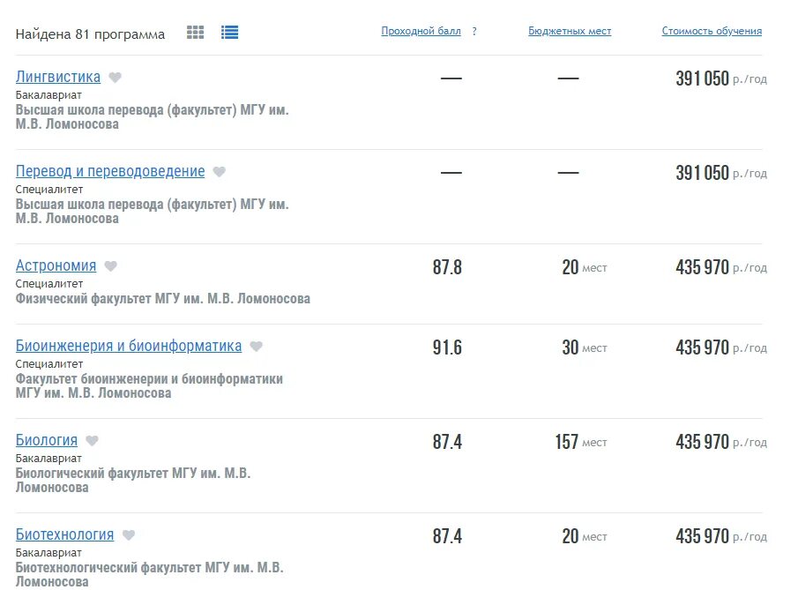The image size is (798, 590).
Task: Open the Биотехнология program link
Action: pos(64,534)
